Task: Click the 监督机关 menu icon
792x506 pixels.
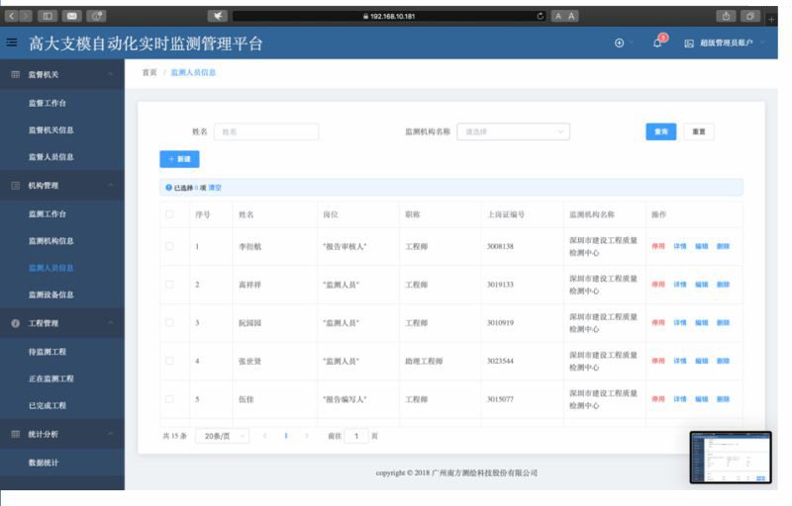Action: click(16, 74)
